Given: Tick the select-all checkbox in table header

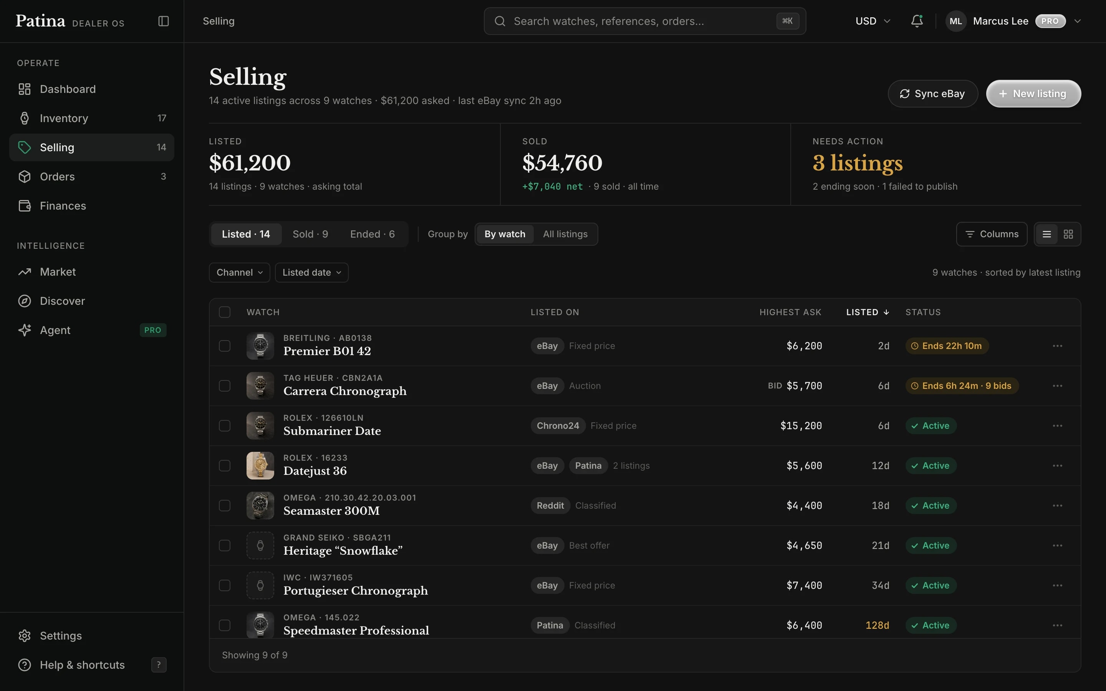Looking at the screenshot, I should tap(224, 312).
